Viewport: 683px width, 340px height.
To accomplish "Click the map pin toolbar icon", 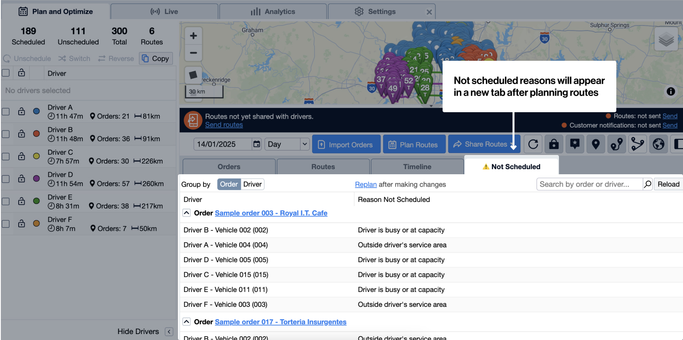I will click(596, 144).
